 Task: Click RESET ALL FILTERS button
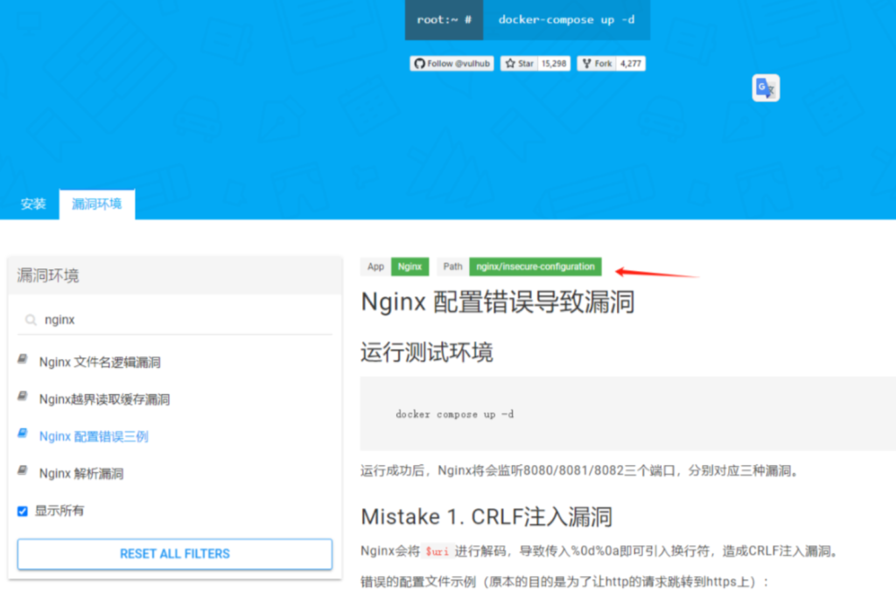[x=175, y=554]
